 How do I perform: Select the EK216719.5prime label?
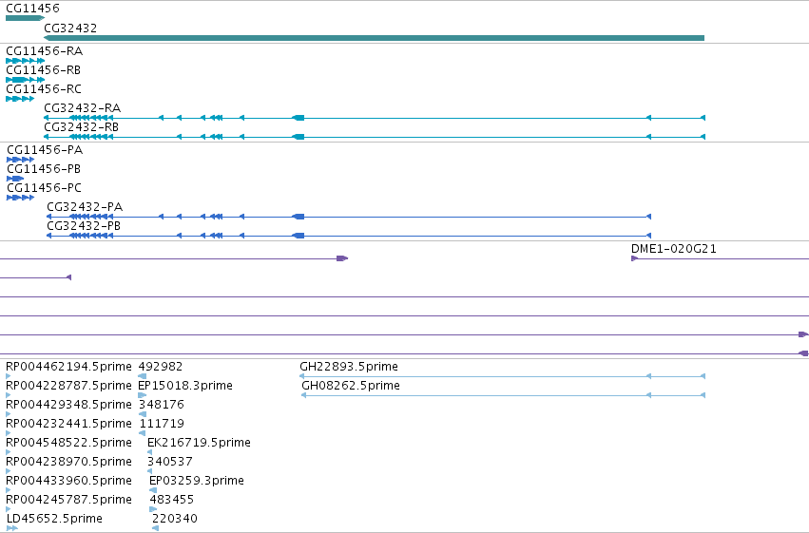(199, 443)
